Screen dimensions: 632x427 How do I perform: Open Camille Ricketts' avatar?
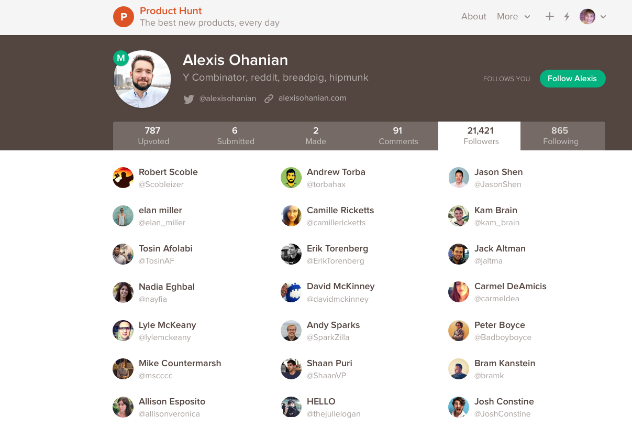pos(291,216)
